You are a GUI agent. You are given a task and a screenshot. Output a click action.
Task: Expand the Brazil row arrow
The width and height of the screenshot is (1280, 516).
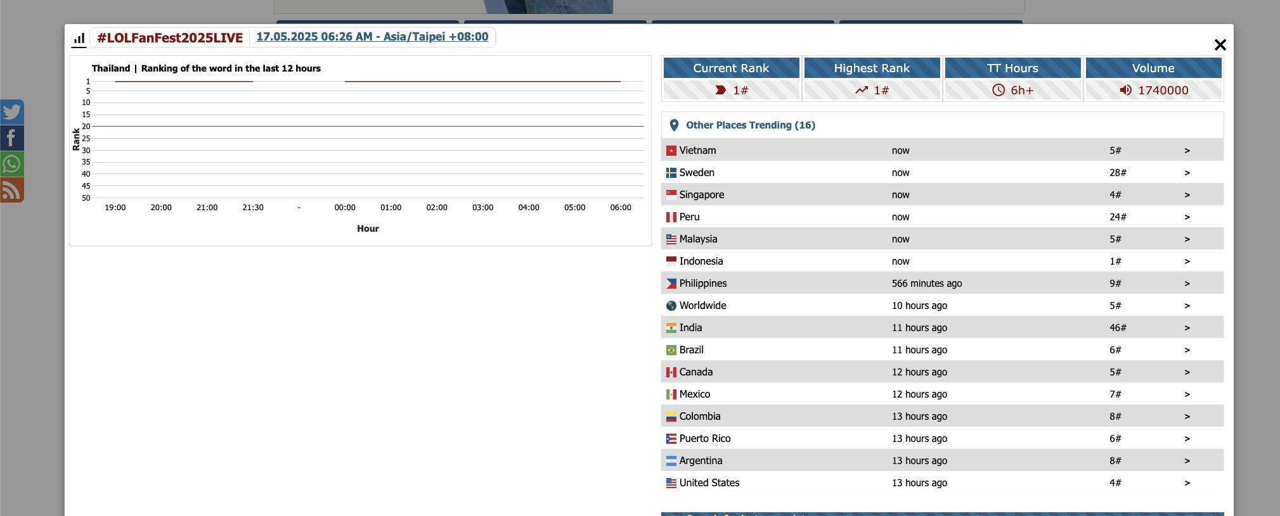[x=1187, y=350]
